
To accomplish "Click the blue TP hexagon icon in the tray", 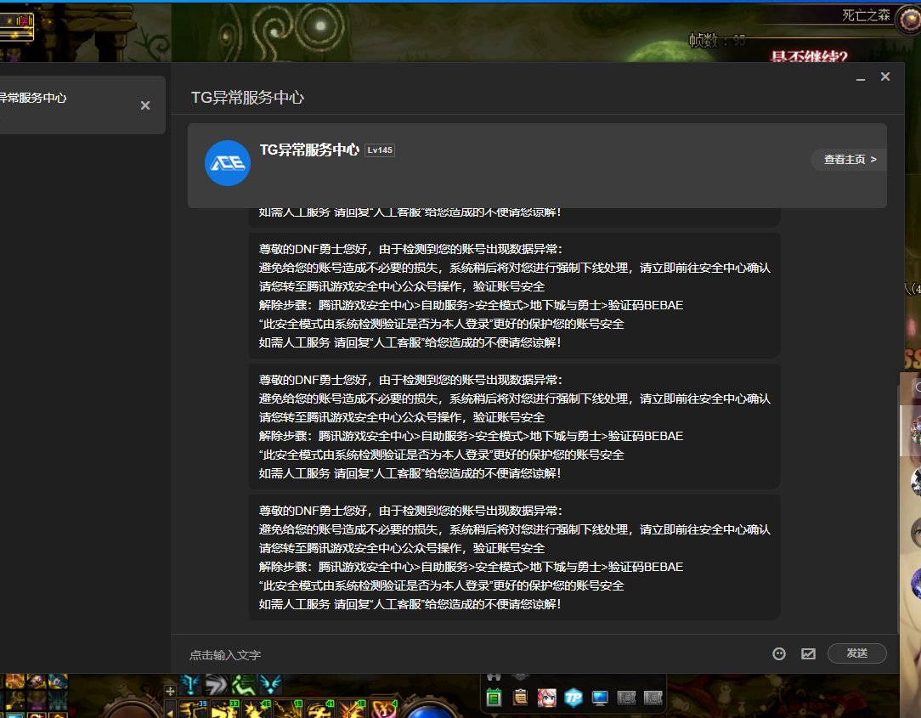I will pyautogui.click(x=574, y=697).
